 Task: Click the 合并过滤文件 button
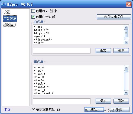(114, 17)
